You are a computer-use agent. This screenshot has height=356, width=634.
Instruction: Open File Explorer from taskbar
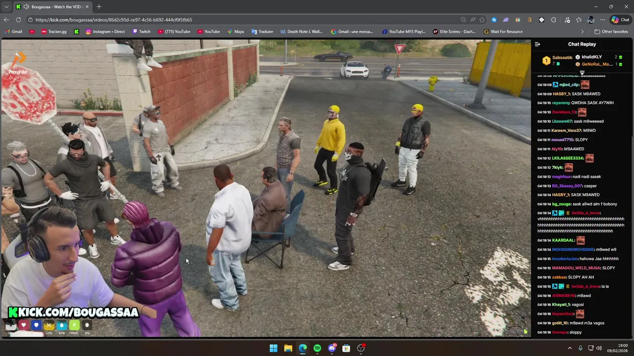coord(288,348)
